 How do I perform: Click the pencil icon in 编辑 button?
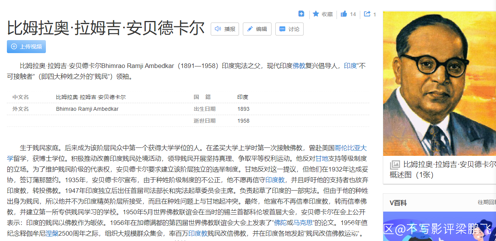pyautogui.click(x=250, y=29)
